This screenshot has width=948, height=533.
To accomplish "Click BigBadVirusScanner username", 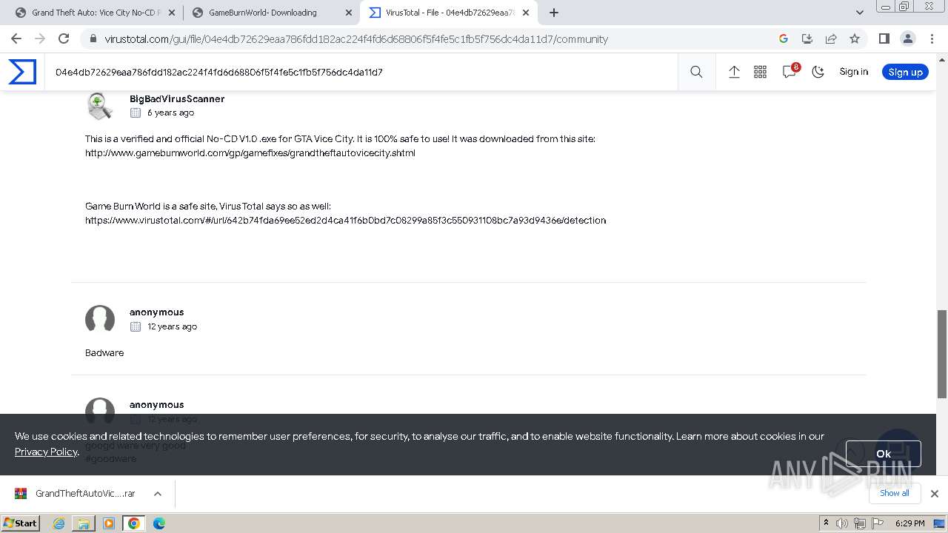I will click(x=177, y=98).
